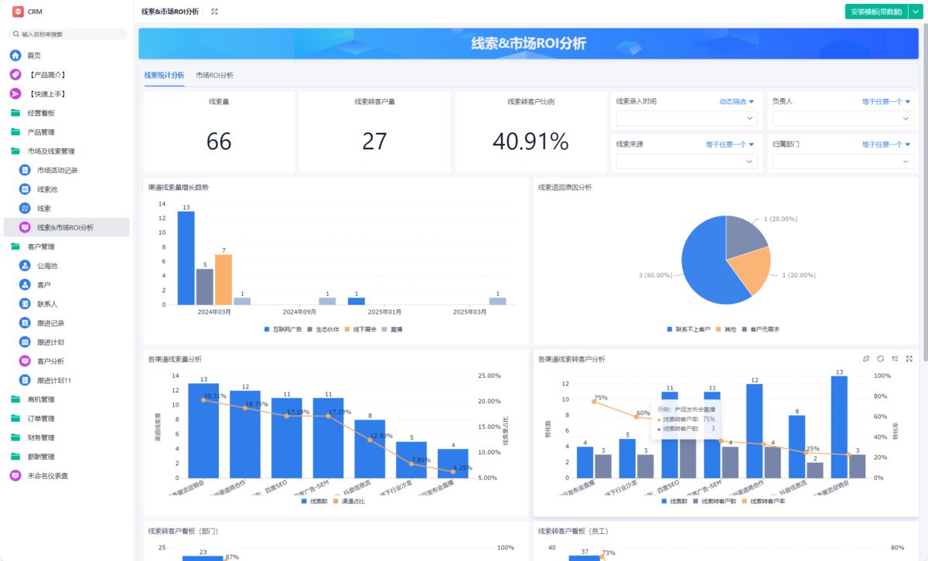Click the link icon on 各渠道线索转客户分析
The width and height of the screenshot is (928, 561).
(866, 359)
